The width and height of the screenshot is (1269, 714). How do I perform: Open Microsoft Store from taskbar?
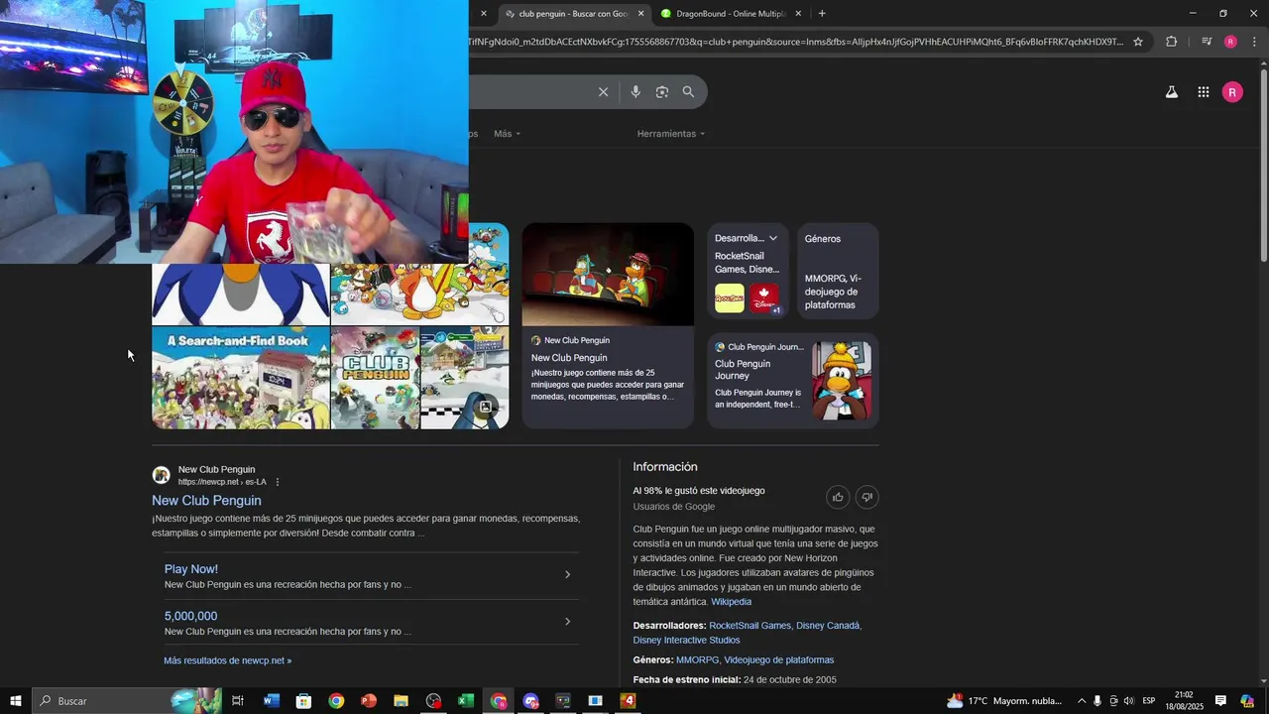303,701
